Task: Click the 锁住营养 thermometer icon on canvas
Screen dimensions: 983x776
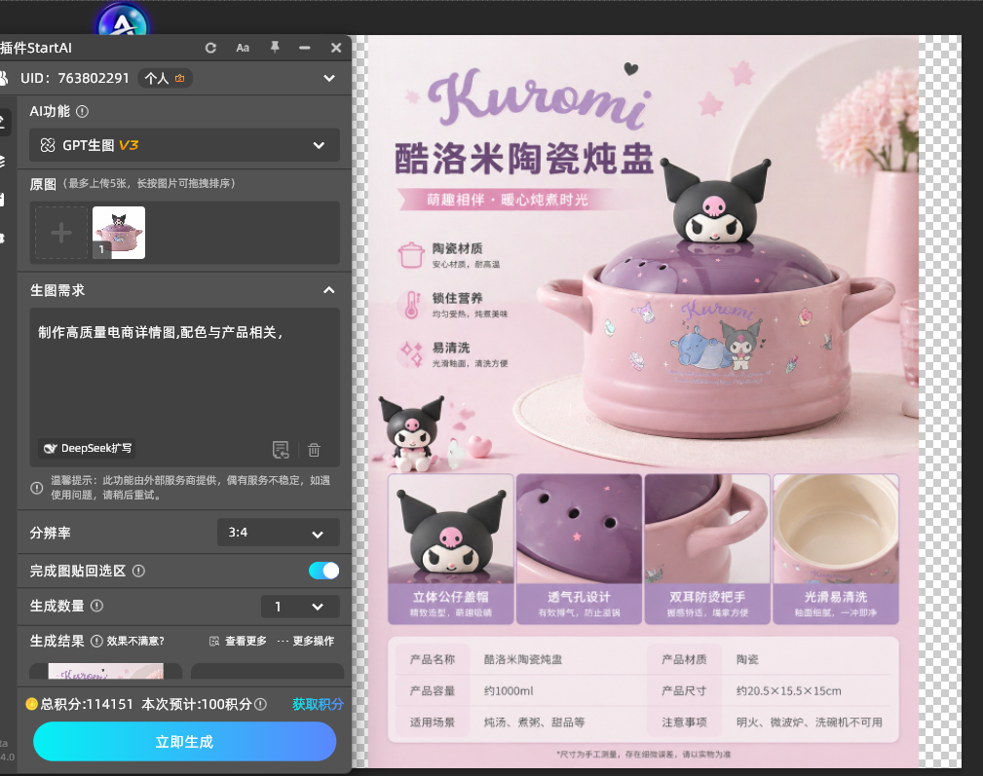Action: pos(411,305)
